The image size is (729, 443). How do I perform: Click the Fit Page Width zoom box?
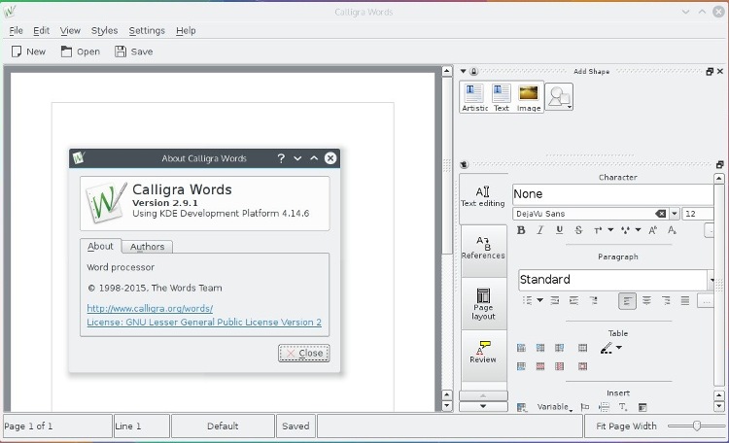(x=626, y=426)
